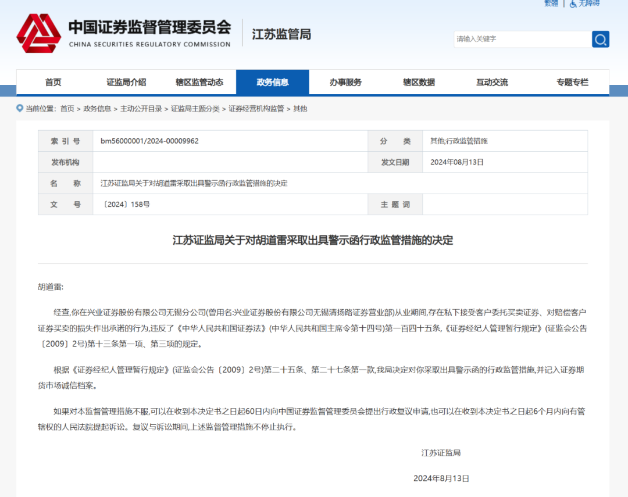628x497 pixels.
Task: Click the magnifier search button
Action: 601,40
